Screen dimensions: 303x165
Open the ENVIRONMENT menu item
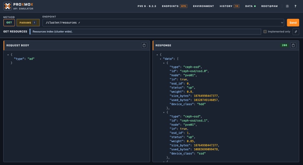click(x=204, y=6)
